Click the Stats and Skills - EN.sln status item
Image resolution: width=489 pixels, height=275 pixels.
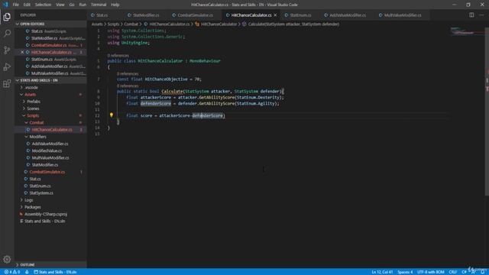tap(55, 272)
